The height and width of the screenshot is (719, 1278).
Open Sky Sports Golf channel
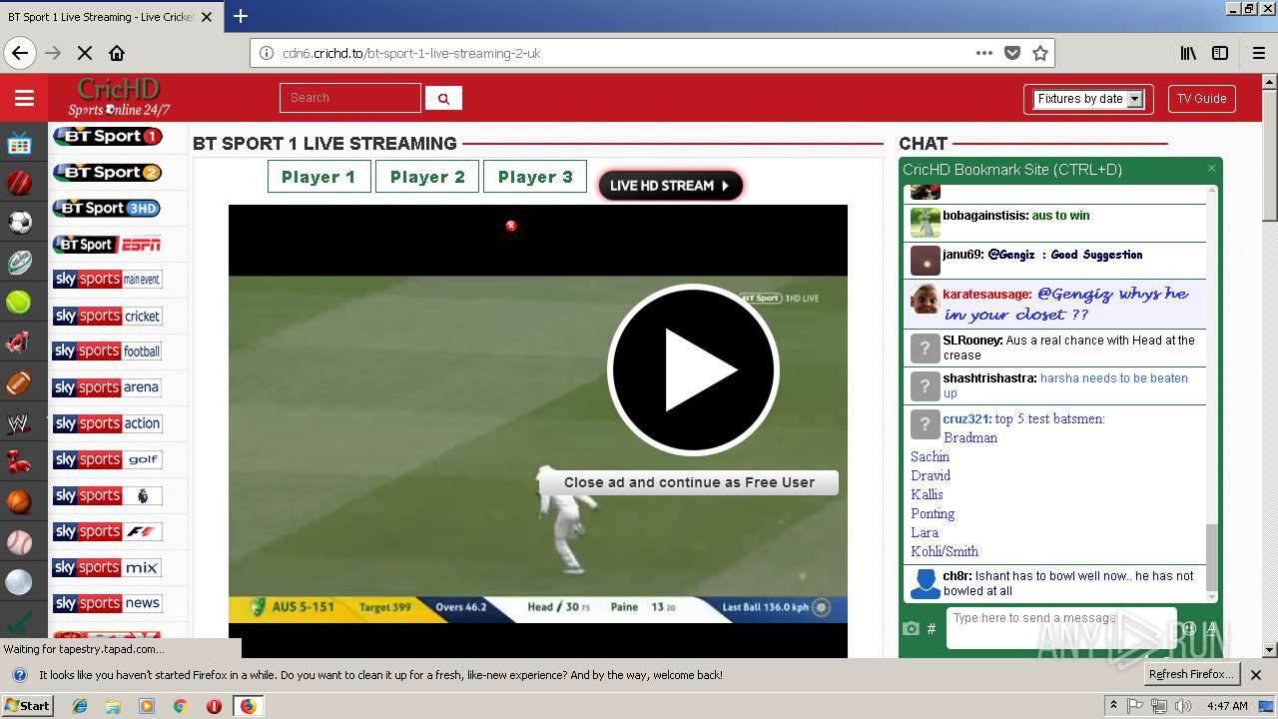[107, 459]
